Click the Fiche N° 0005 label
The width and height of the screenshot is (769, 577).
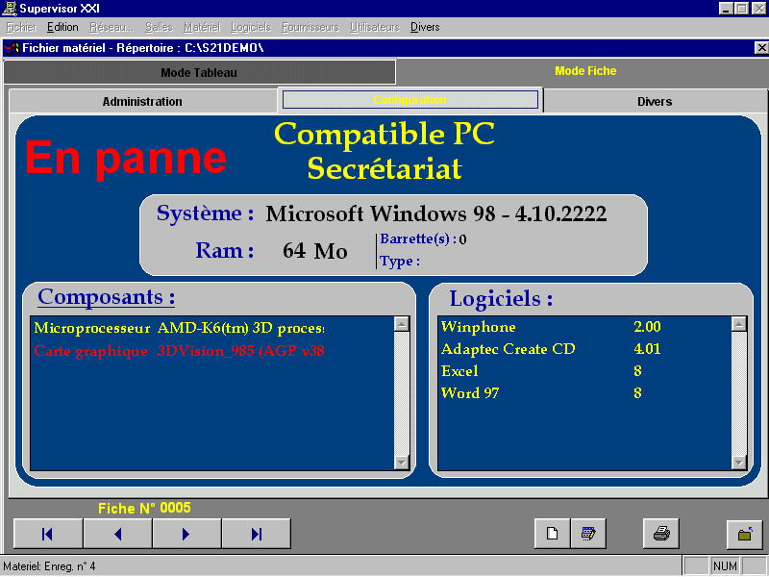(144, 508)
